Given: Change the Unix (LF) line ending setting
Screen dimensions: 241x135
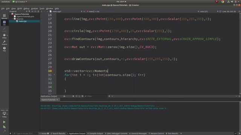Looking at the screenshot, I should point(204,12).
